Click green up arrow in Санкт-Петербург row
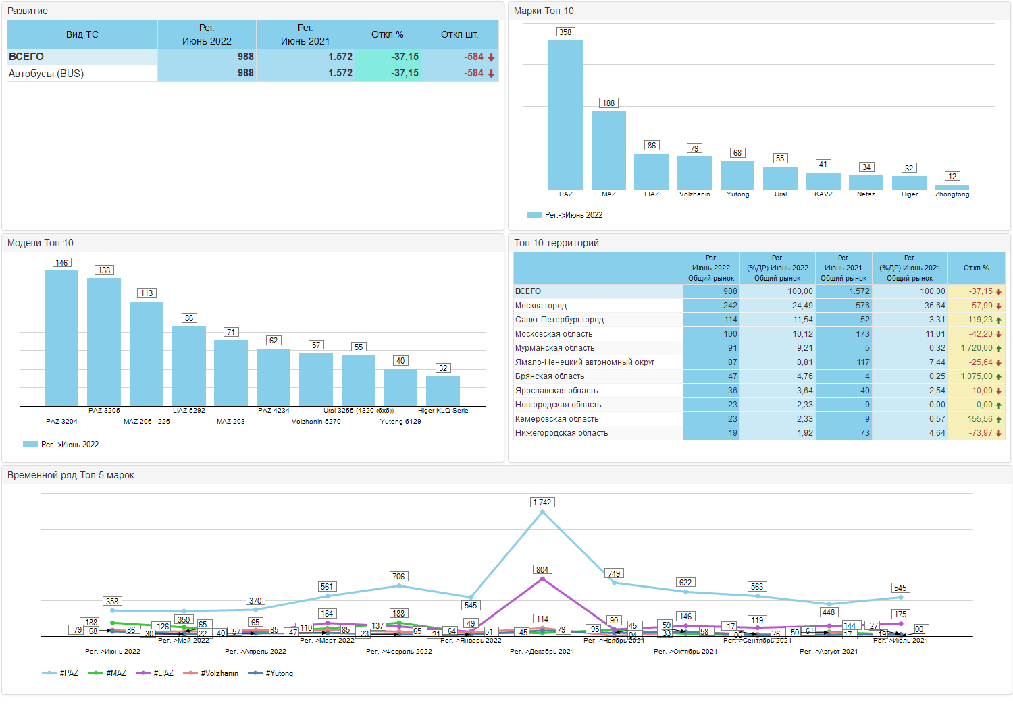 (x=999, y=320)
